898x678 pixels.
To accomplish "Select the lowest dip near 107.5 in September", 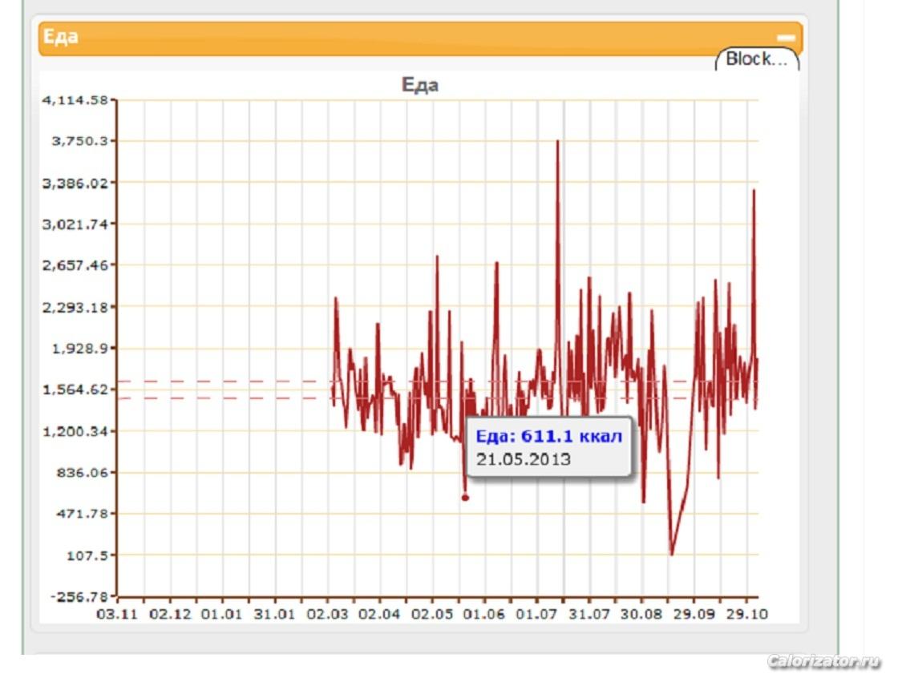I will tap(672, 554).
